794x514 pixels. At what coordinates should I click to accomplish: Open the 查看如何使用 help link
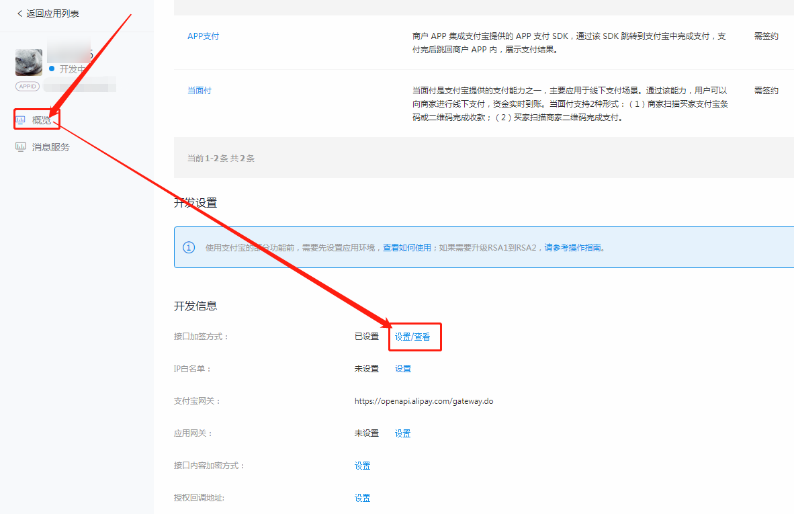(407, 247)
